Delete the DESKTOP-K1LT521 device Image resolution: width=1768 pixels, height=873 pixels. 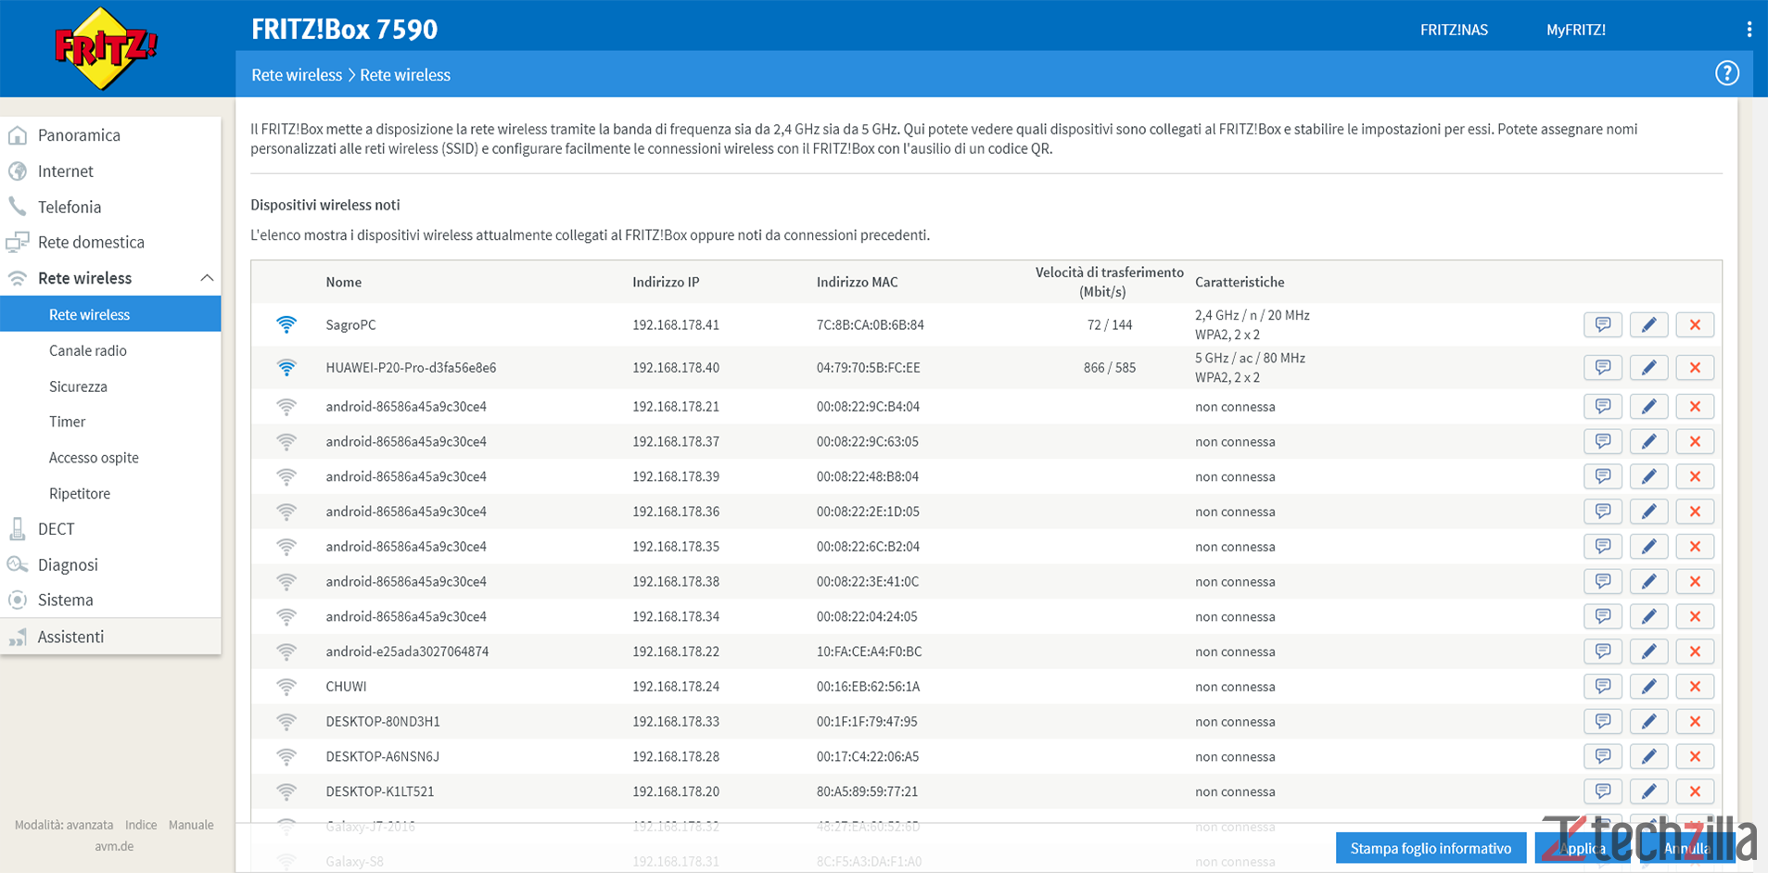[x=1695, y=792]
